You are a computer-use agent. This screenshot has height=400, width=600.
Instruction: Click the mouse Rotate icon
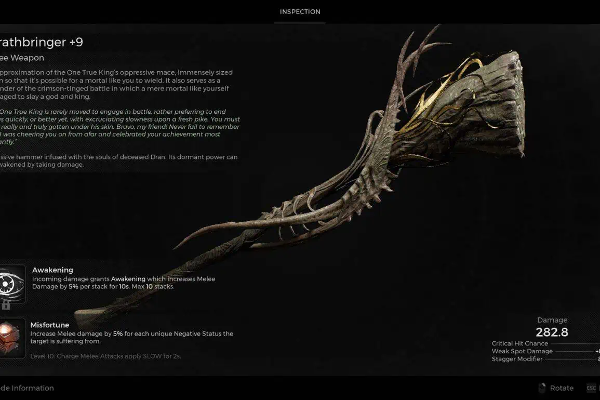(x=541, y=388)
